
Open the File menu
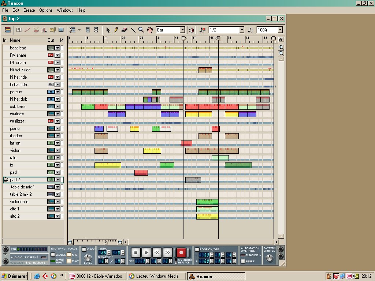point(5,10)
